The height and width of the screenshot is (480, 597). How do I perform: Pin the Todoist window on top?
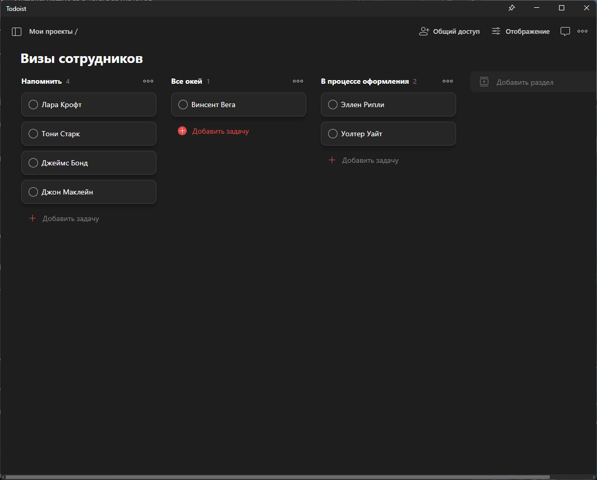click(x=512, y=8)
